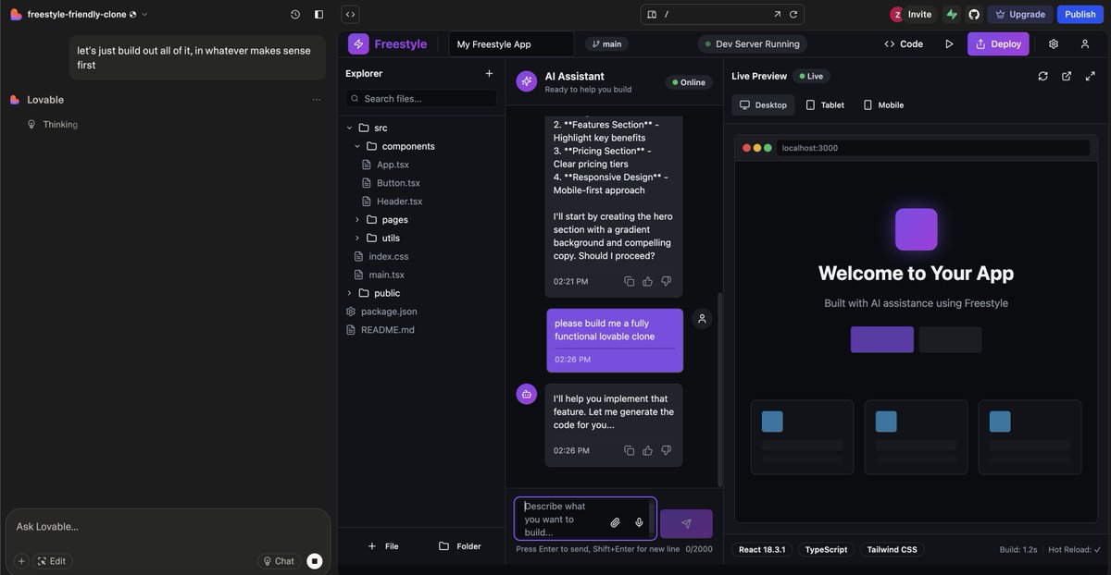Image resolution: width=1111 pixels, height=575 pixels.
Task: Toggle the Lovable sidebar panel icon
Action: coord(319,14)
